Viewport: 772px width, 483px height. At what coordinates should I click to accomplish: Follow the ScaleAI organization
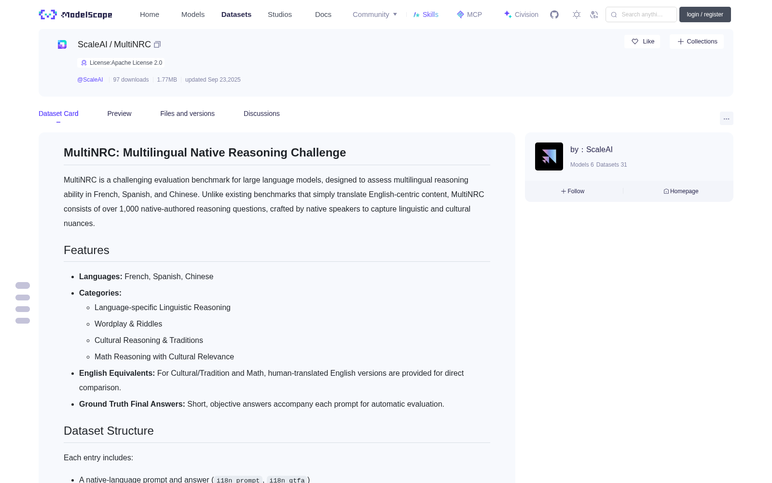click(x=573, y=191)
